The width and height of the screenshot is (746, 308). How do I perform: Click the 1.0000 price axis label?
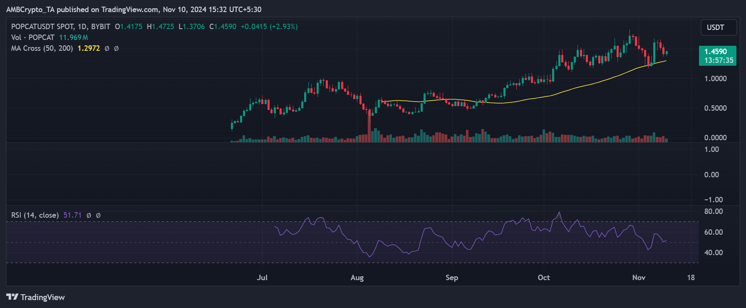[x=715, y=79]
